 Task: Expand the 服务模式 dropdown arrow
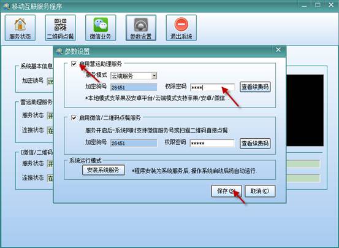coord(154,76)
